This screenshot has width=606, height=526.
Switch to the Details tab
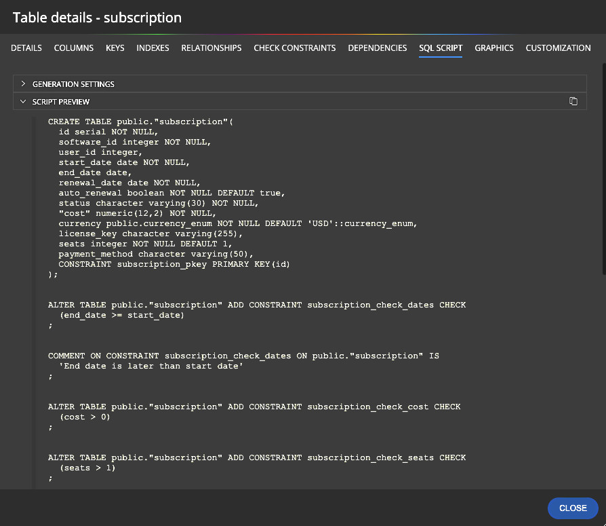tap(26, 48)
